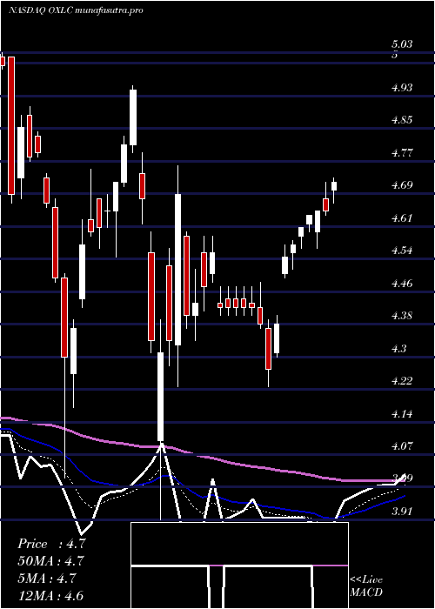Click the 4.69 price axis label
This screenshot has height=609, width=435.
(x=402, y=185)
